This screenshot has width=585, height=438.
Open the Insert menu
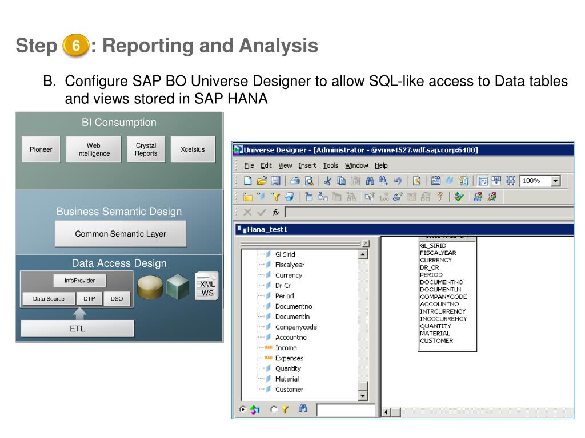tap(307, 165)
